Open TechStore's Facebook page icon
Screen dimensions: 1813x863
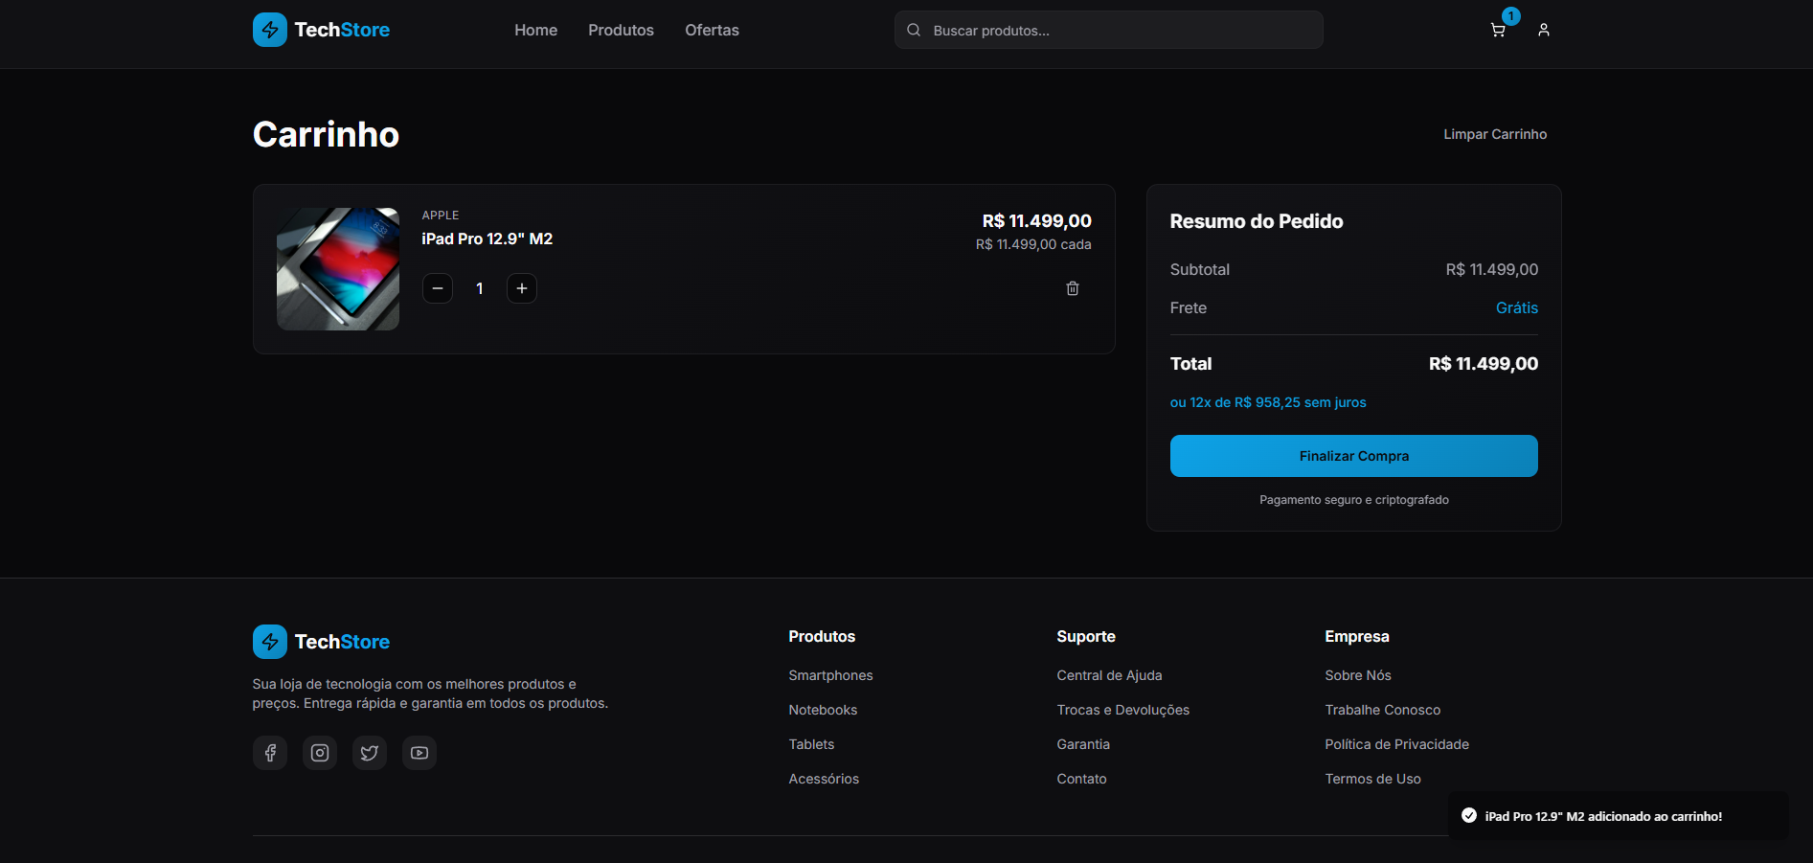point(270,753)
